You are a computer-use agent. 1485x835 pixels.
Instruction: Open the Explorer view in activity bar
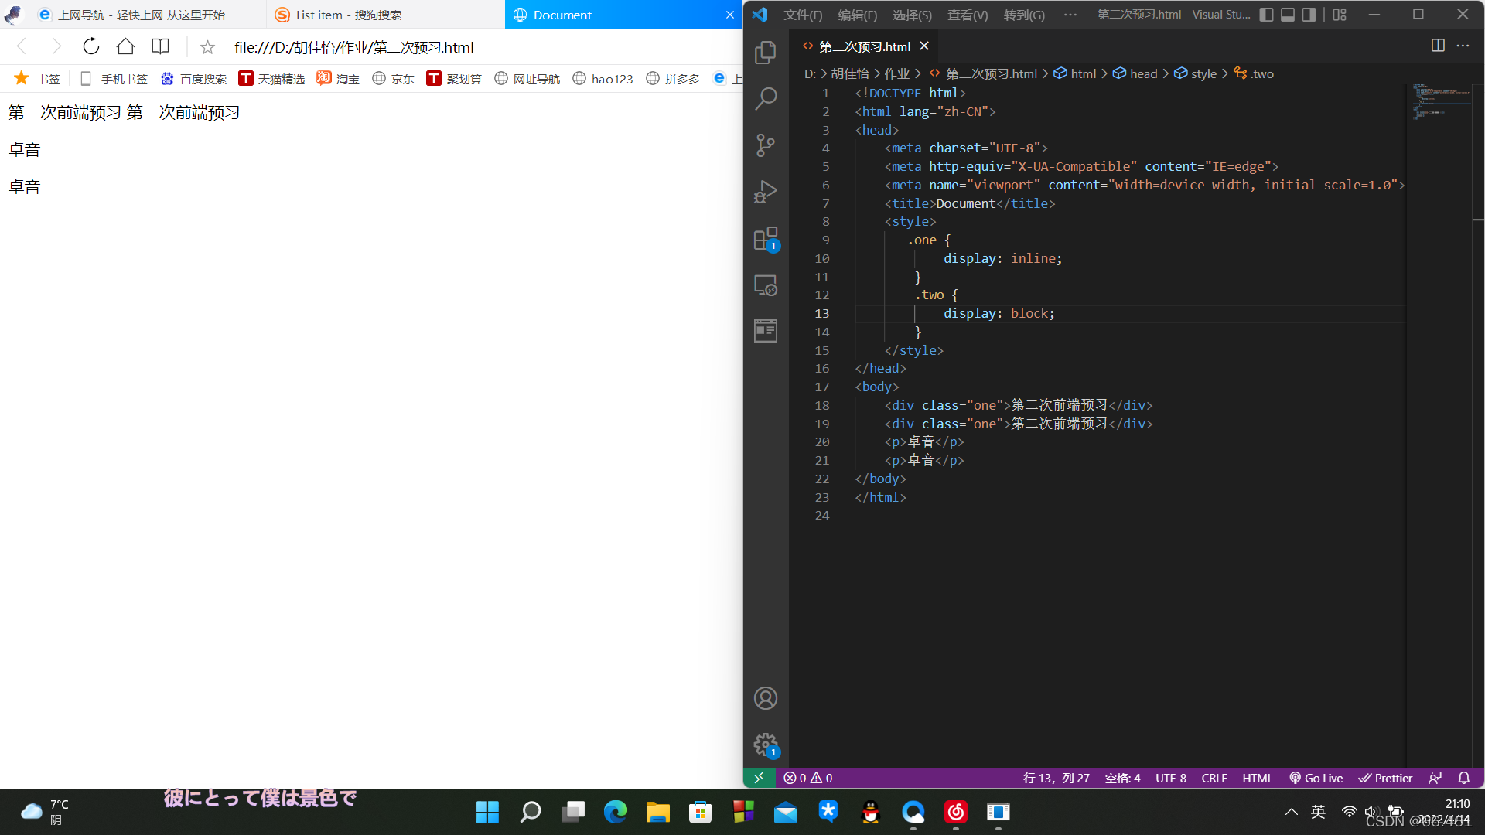click(765, 52)
